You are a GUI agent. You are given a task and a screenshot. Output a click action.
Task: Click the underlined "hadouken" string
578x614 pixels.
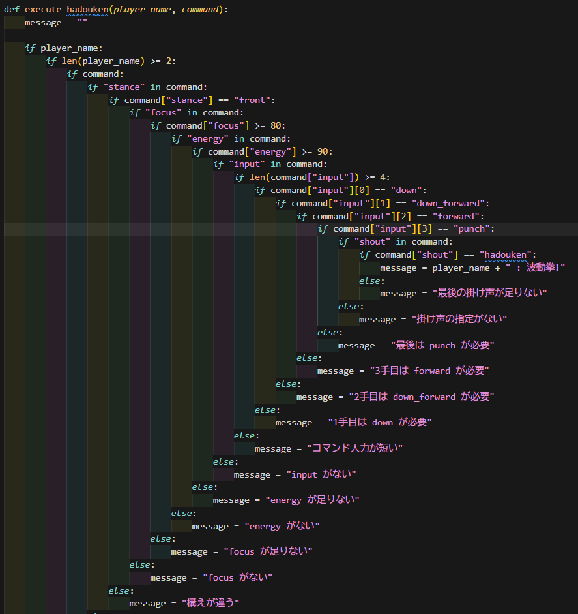click(508, 254)
